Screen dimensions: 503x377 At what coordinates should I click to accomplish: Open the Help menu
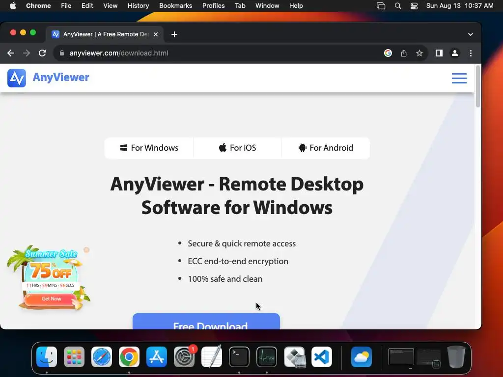pos(296,6)
